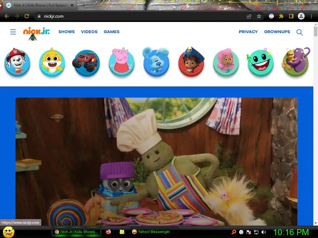Screen dimensions: 318x238
Task: Click the striped flag extension icon
Action: [271, 16]
